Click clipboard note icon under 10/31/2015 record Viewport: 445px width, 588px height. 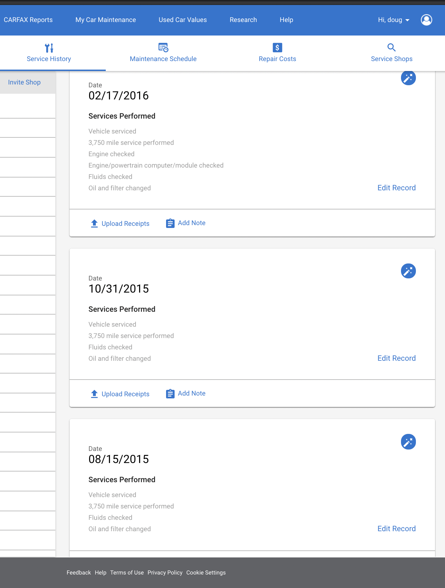[170, 394]
